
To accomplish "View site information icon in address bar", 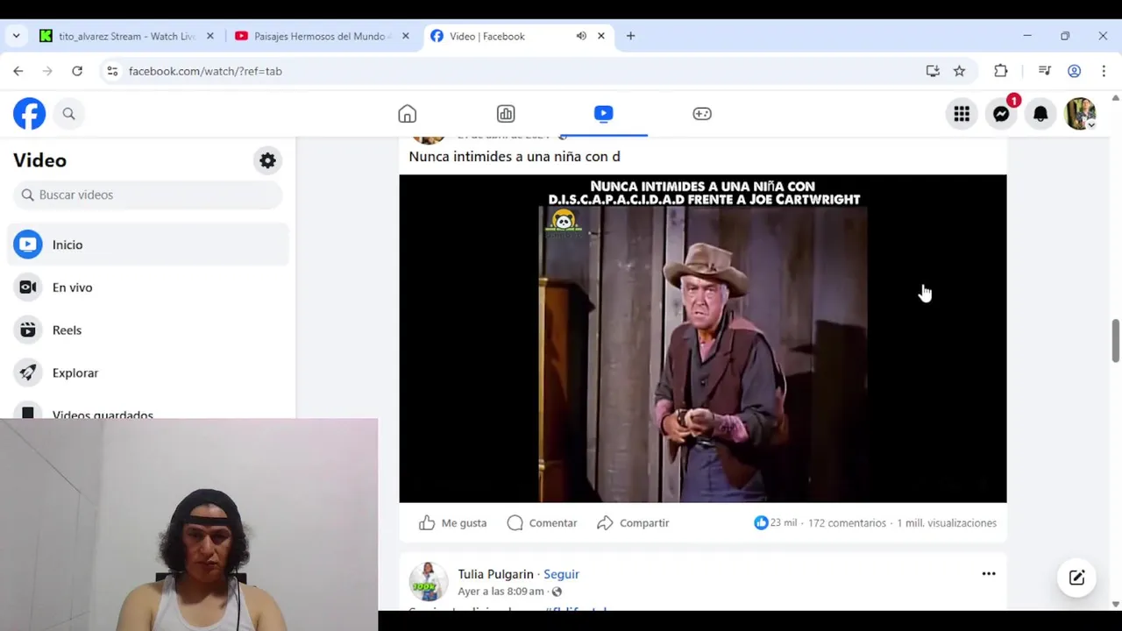I will pos(111,71).
